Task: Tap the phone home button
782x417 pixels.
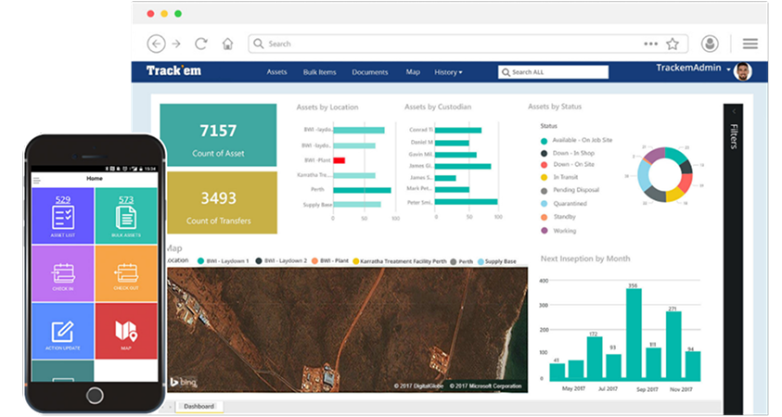Action: pyautogui.click(x=95, y=396)
